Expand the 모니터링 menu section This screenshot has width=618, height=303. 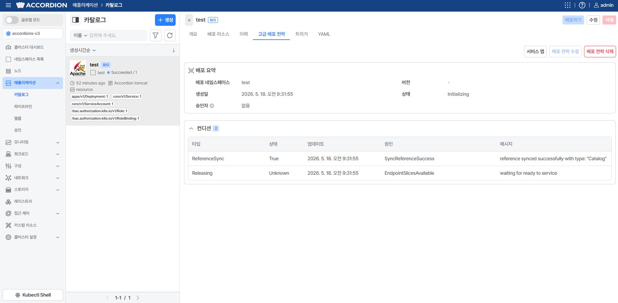click(58, 142)
